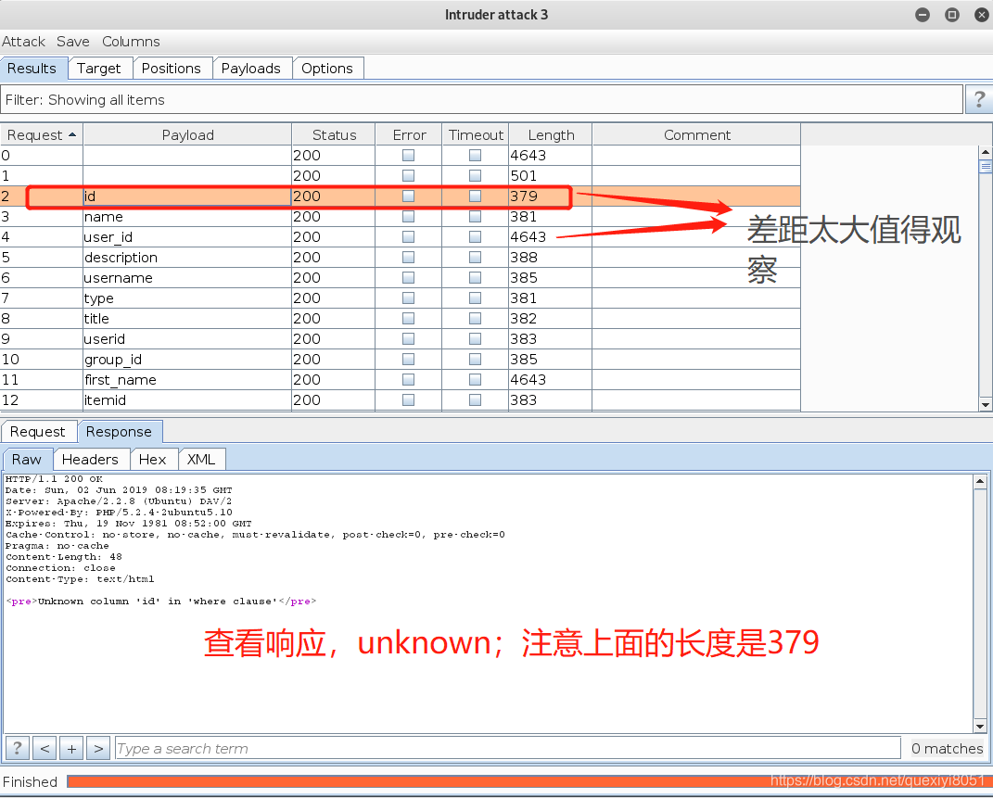Click the response pane vertical scrollbar

click(980, 603)
